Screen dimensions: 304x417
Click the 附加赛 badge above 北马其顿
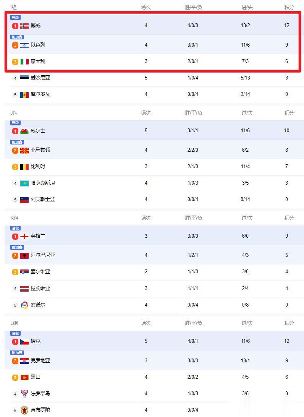pyautogui.click(x=17, y=142)
